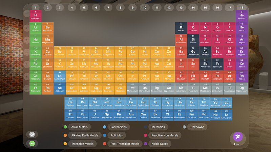Select the Carbon element tile
The width and height of the screenshot is (271, 152).
point(193,28)
